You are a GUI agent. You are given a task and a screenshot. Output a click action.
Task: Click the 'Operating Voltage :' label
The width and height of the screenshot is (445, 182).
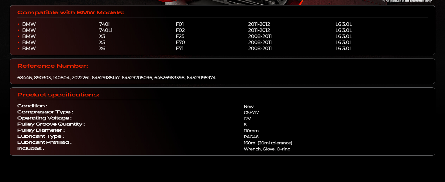44,118
